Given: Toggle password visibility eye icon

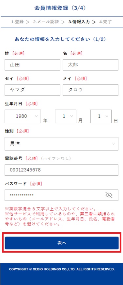Looking at the screenshot, I should click(x=109, y=195).
